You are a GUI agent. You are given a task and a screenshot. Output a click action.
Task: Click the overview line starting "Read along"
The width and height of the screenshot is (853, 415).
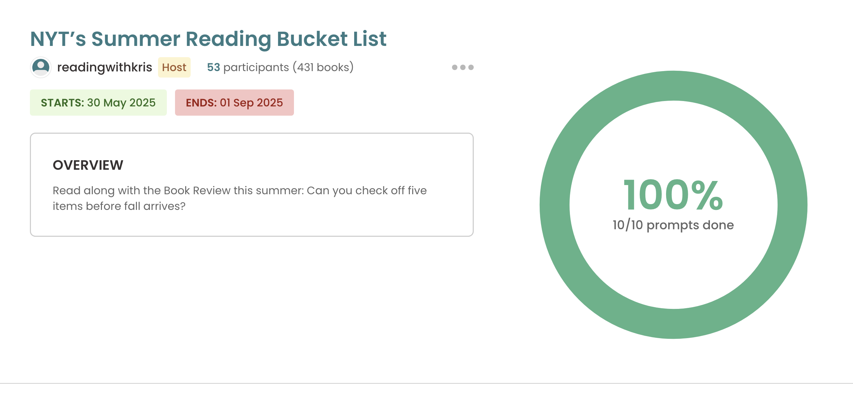point(239,190)
